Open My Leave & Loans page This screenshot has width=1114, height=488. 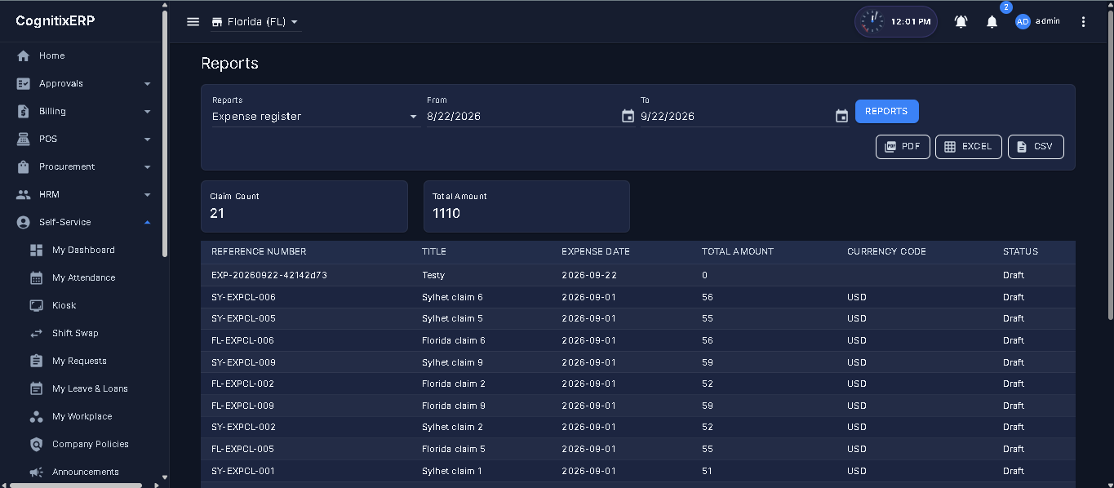point(90,388)
